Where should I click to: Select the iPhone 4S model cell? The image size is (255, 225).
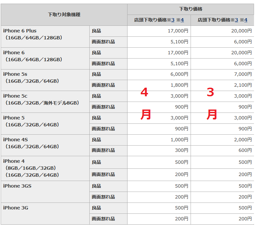click(x=45, y=145)
